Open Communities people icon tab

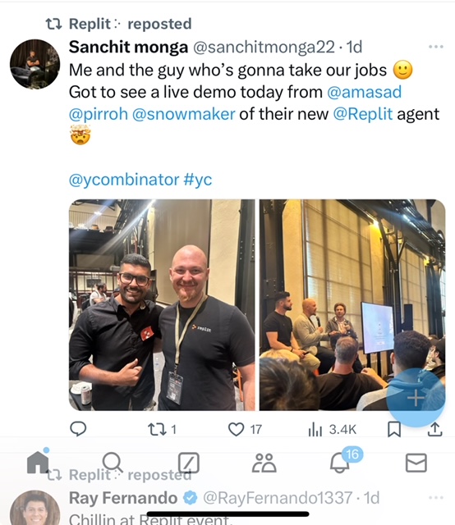click(264, 463)
